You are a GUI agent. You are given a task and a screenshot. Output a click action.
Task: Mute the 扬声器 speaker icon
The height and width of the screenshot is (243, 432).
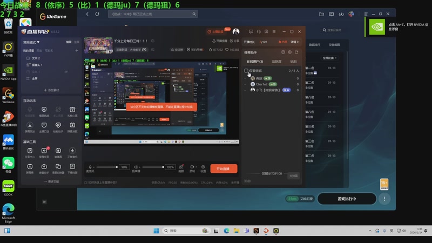point(136,167)
